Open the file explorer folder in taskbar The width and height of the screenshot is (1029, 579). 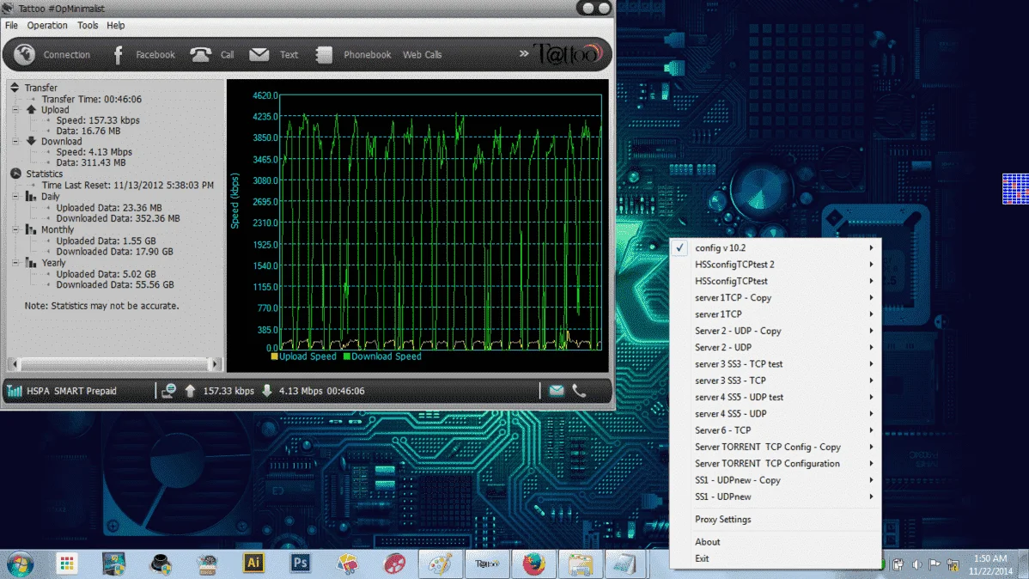[580, 564]
